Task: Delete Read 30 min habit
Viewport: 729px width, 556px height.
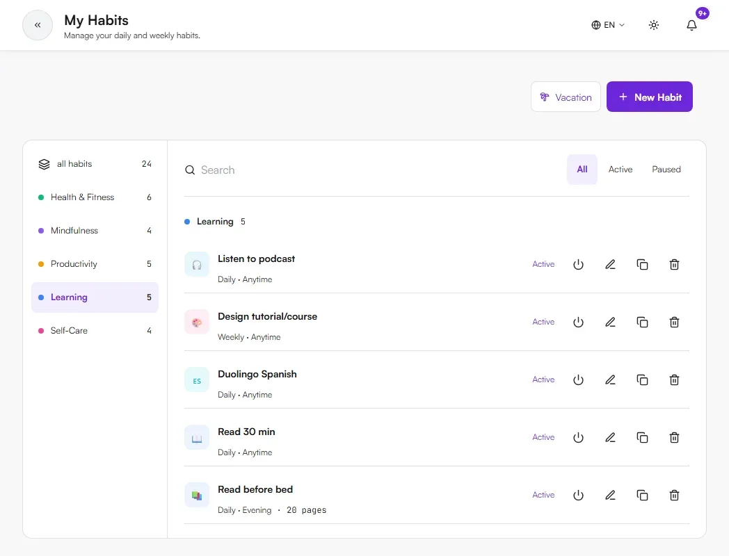Action: [674, 438]
